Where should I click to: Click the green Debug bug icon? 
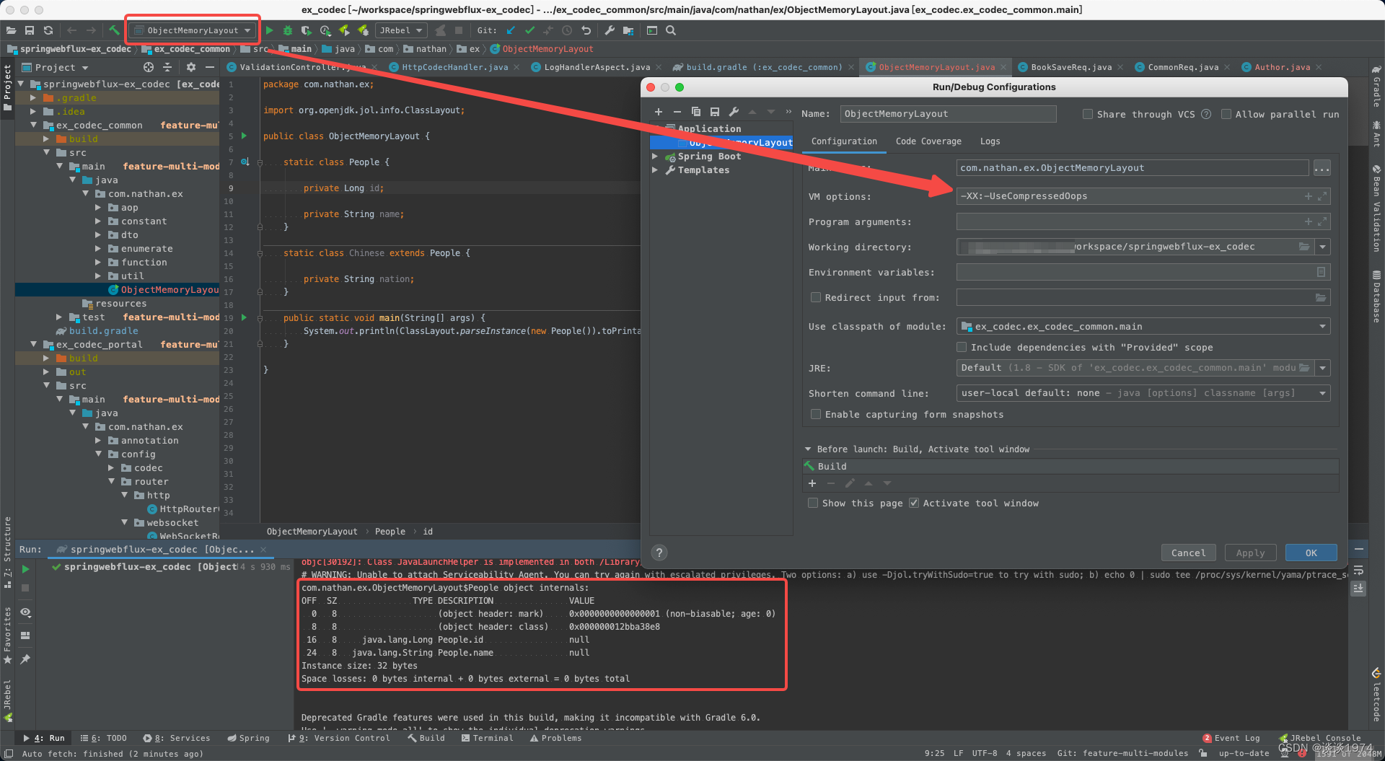288,30
